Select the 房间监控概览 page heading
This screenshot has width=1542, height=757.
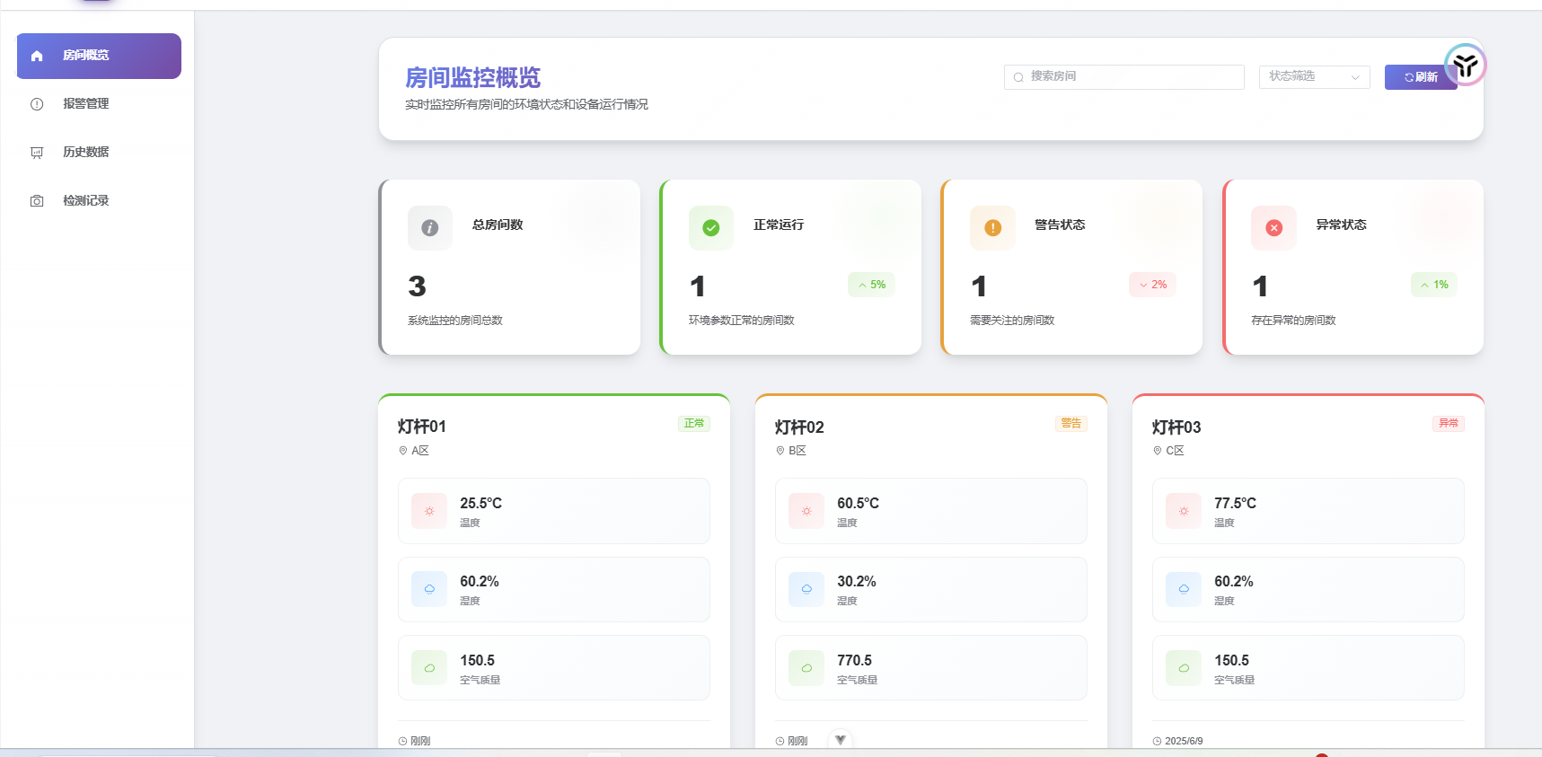point(473,78)
